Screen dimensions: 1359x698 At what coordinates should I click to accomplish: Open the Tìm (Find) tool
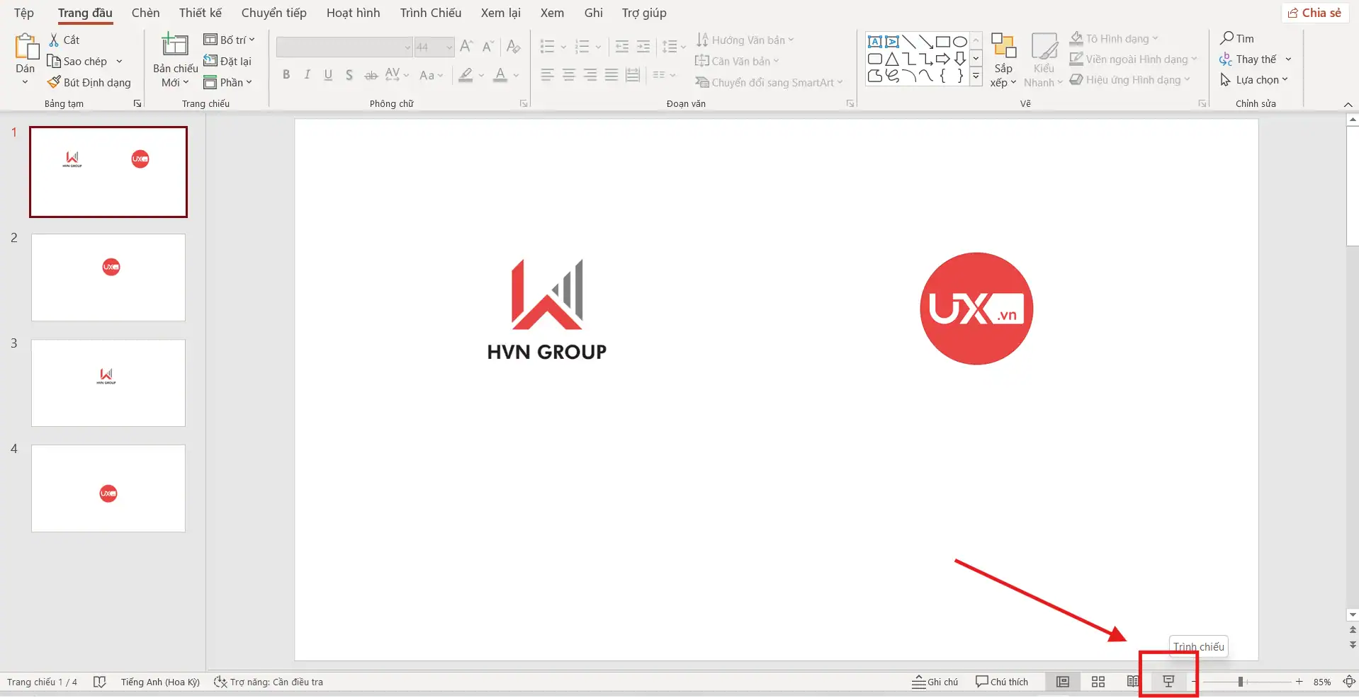pyautogui.click(x=1239, y=38)
